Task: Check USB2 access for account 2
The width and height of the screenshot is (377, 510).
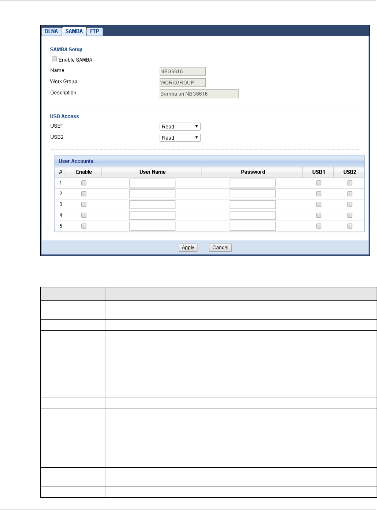Action: tap(350, 194)
